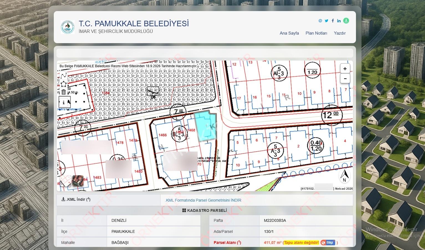Open the Twitter social icon
This screenshot has width=425, height=250.
coord(327,21)
